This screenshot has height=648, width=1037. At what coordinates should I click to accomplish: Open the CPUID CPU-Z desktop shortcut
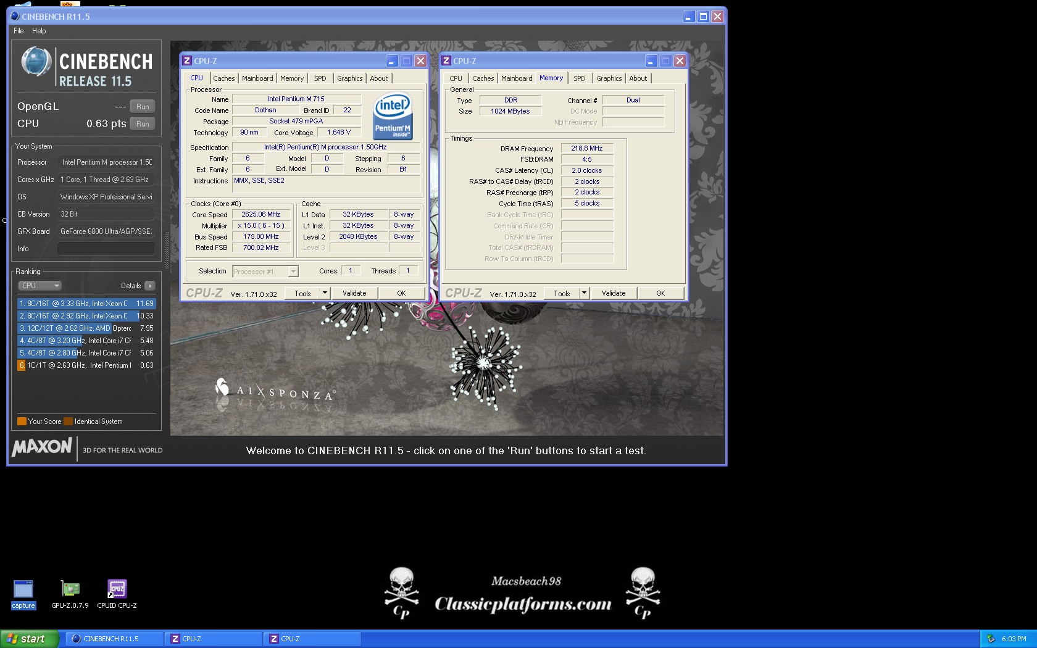tap(117, 594)
